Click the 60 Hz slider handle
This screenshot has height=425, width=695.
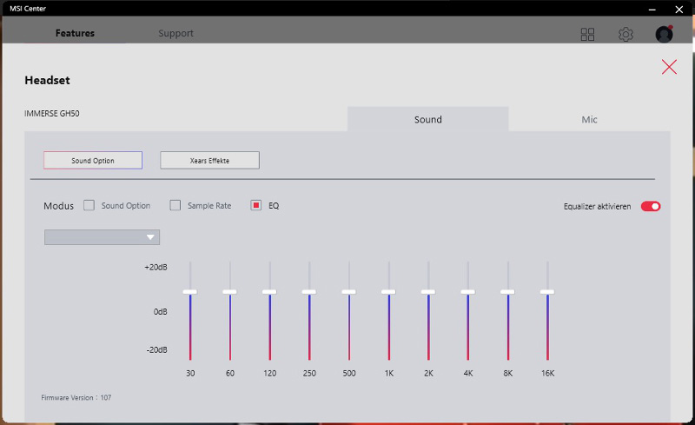(229, 292)
